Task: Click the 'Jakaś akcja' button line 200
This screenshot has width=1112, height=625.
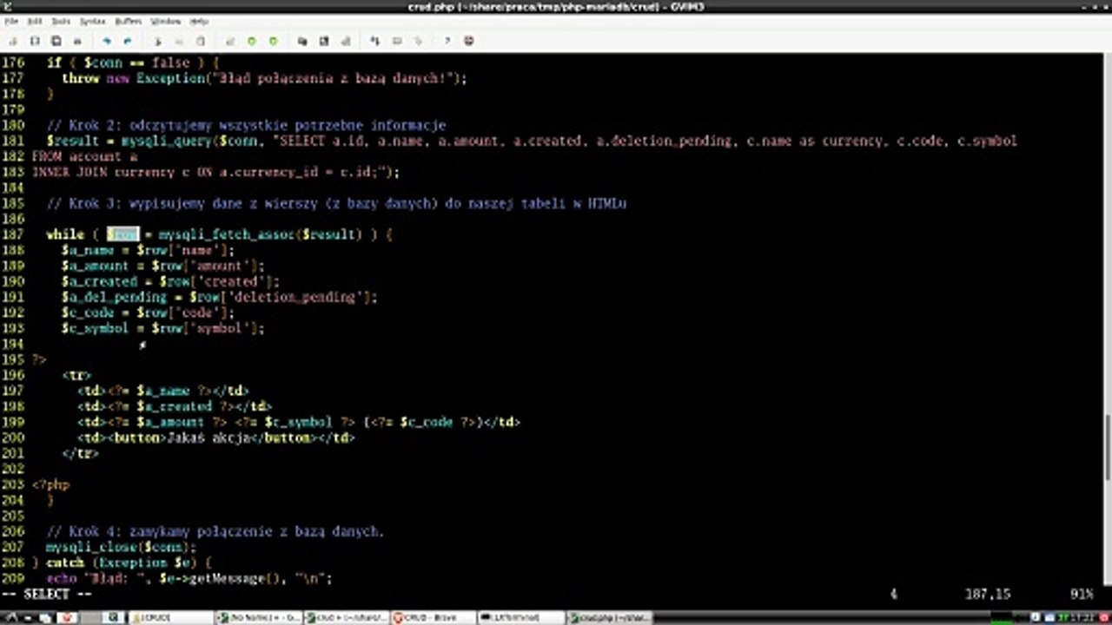Action: click(216, 437)
